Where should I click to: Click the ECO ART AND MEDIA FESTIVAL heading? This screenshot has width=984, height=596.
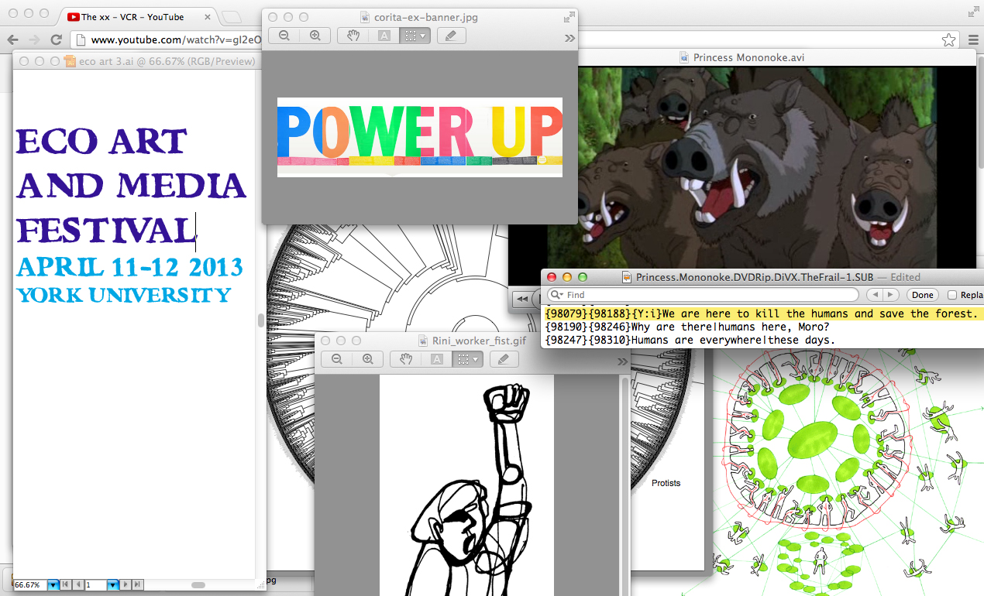[x=132, y=187]
